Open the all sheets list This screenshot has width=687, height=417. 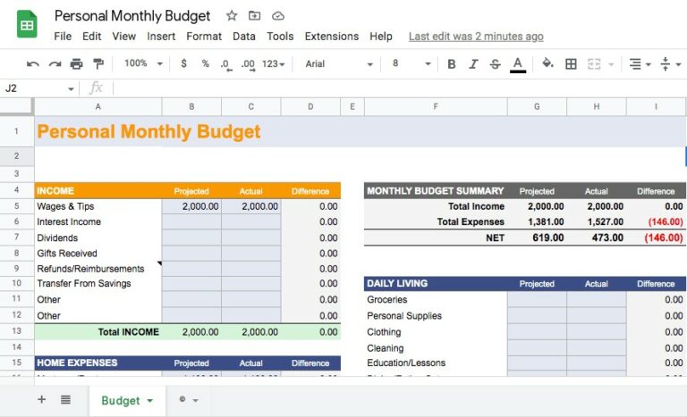pyautogui.click(x=65, y=399)
